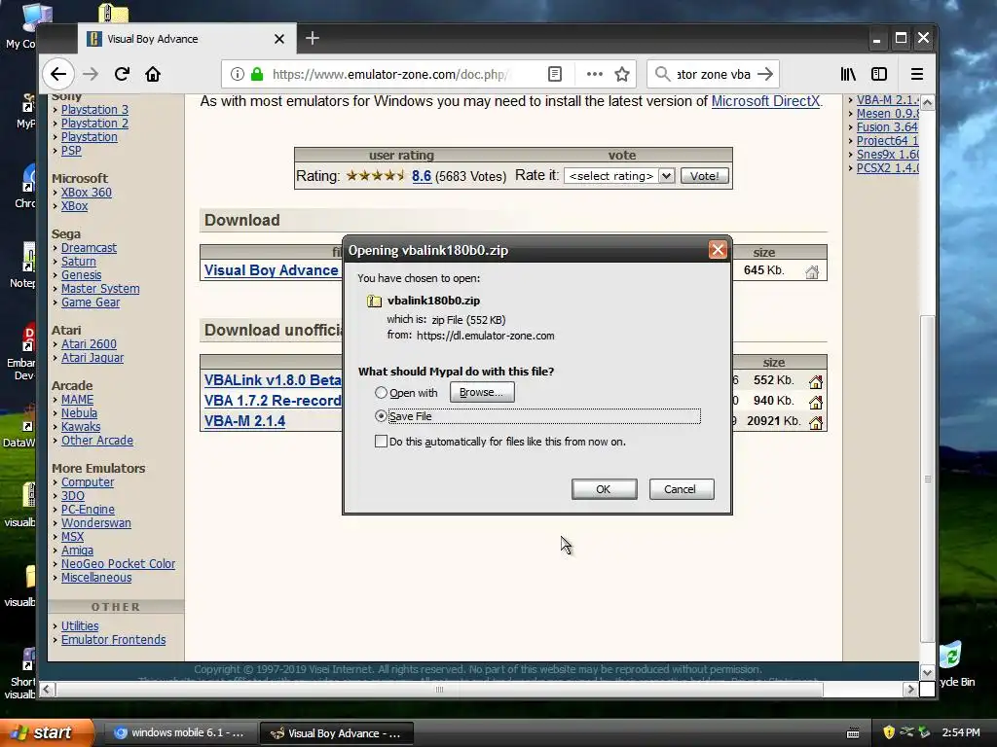
Task: Click the browser search box
Action: point(713,74)
